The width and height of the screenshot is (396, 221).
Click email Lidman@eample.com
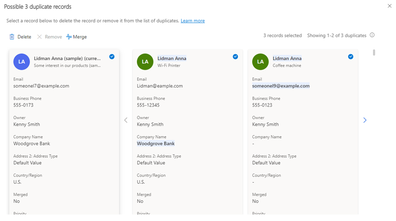click(160, 86)
